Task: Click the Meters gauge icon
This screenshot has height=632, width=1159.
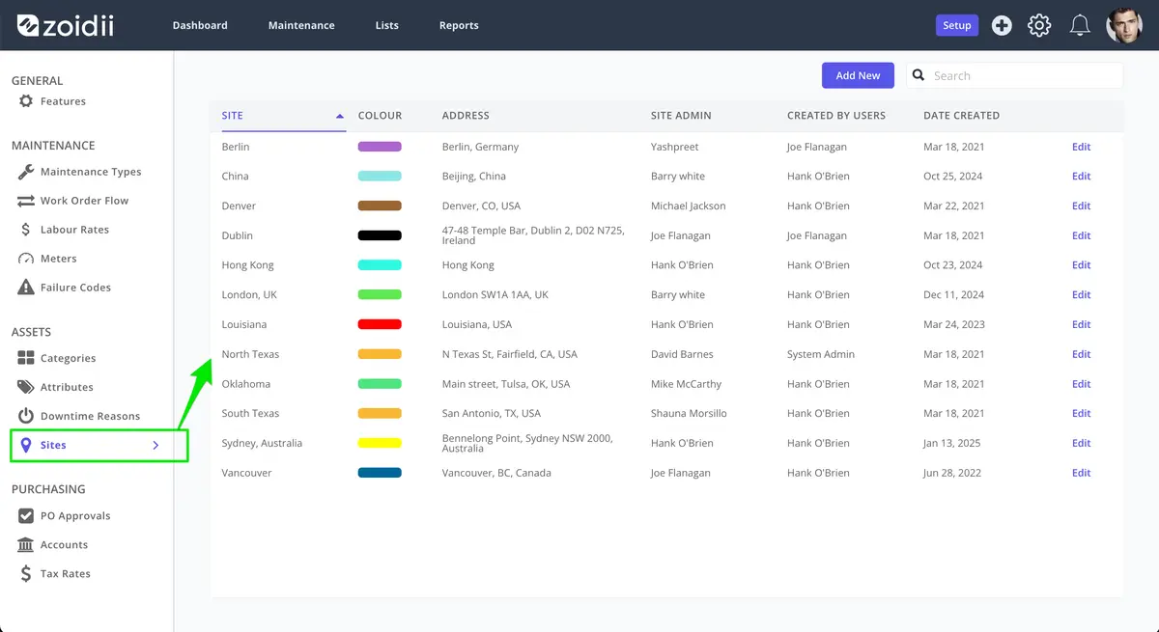Action: [x=26, y=259]
